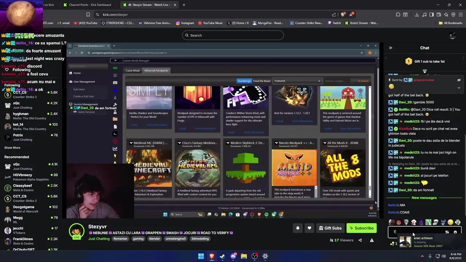Open browser main hamburger menu

pos(461,15)
